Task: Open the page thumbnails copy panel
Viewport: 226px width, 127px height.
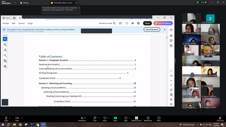Action: (x=171, y=46)
